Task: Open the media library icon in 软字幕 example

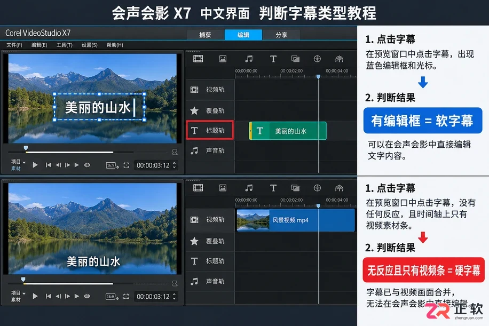Action: 198,59
